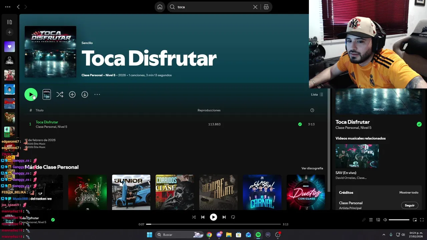Open Google Chrome from the taskbar
This screenshot has height=240, width=427.
pos(209,235)
